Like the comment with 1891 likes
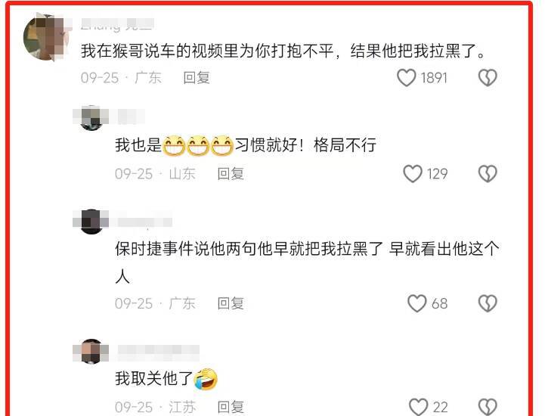The image size is (548, 416). [407, 78]
